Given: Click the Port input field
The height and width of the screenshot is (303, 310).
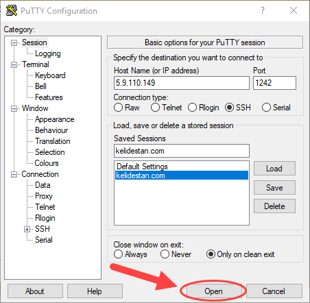Looking at the screenshot, I should (274, 83).
